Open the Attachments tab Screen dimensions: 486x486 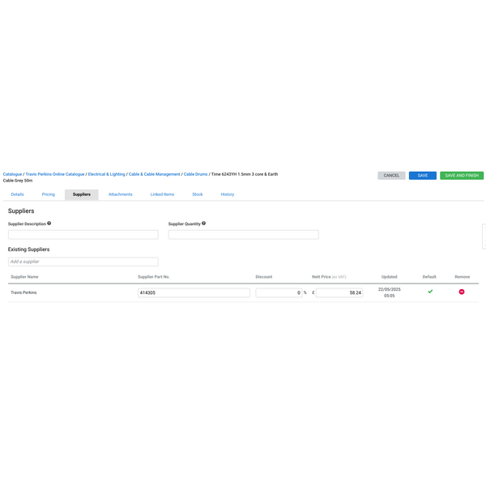click(121, 194)
